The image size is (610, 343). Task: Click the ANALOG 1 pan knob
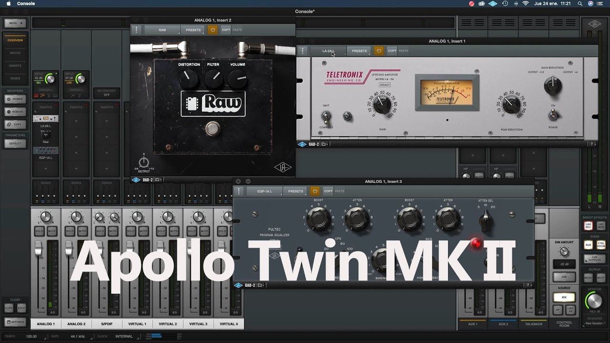pyautogui.click(x=46, y=217)
